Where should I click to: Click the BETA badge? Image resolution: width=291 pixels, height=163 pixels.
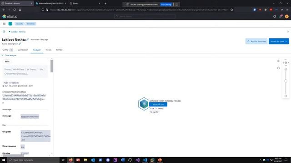pos(7,62)
